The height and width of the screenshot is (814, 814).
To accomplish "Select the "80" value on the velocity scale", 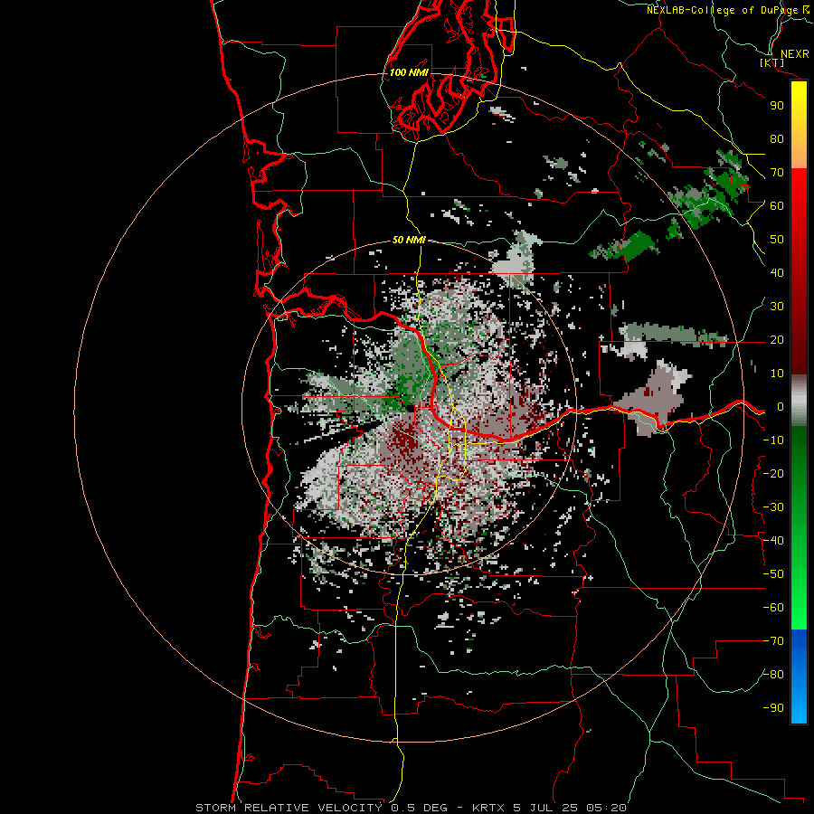I will tap(777, 138).
